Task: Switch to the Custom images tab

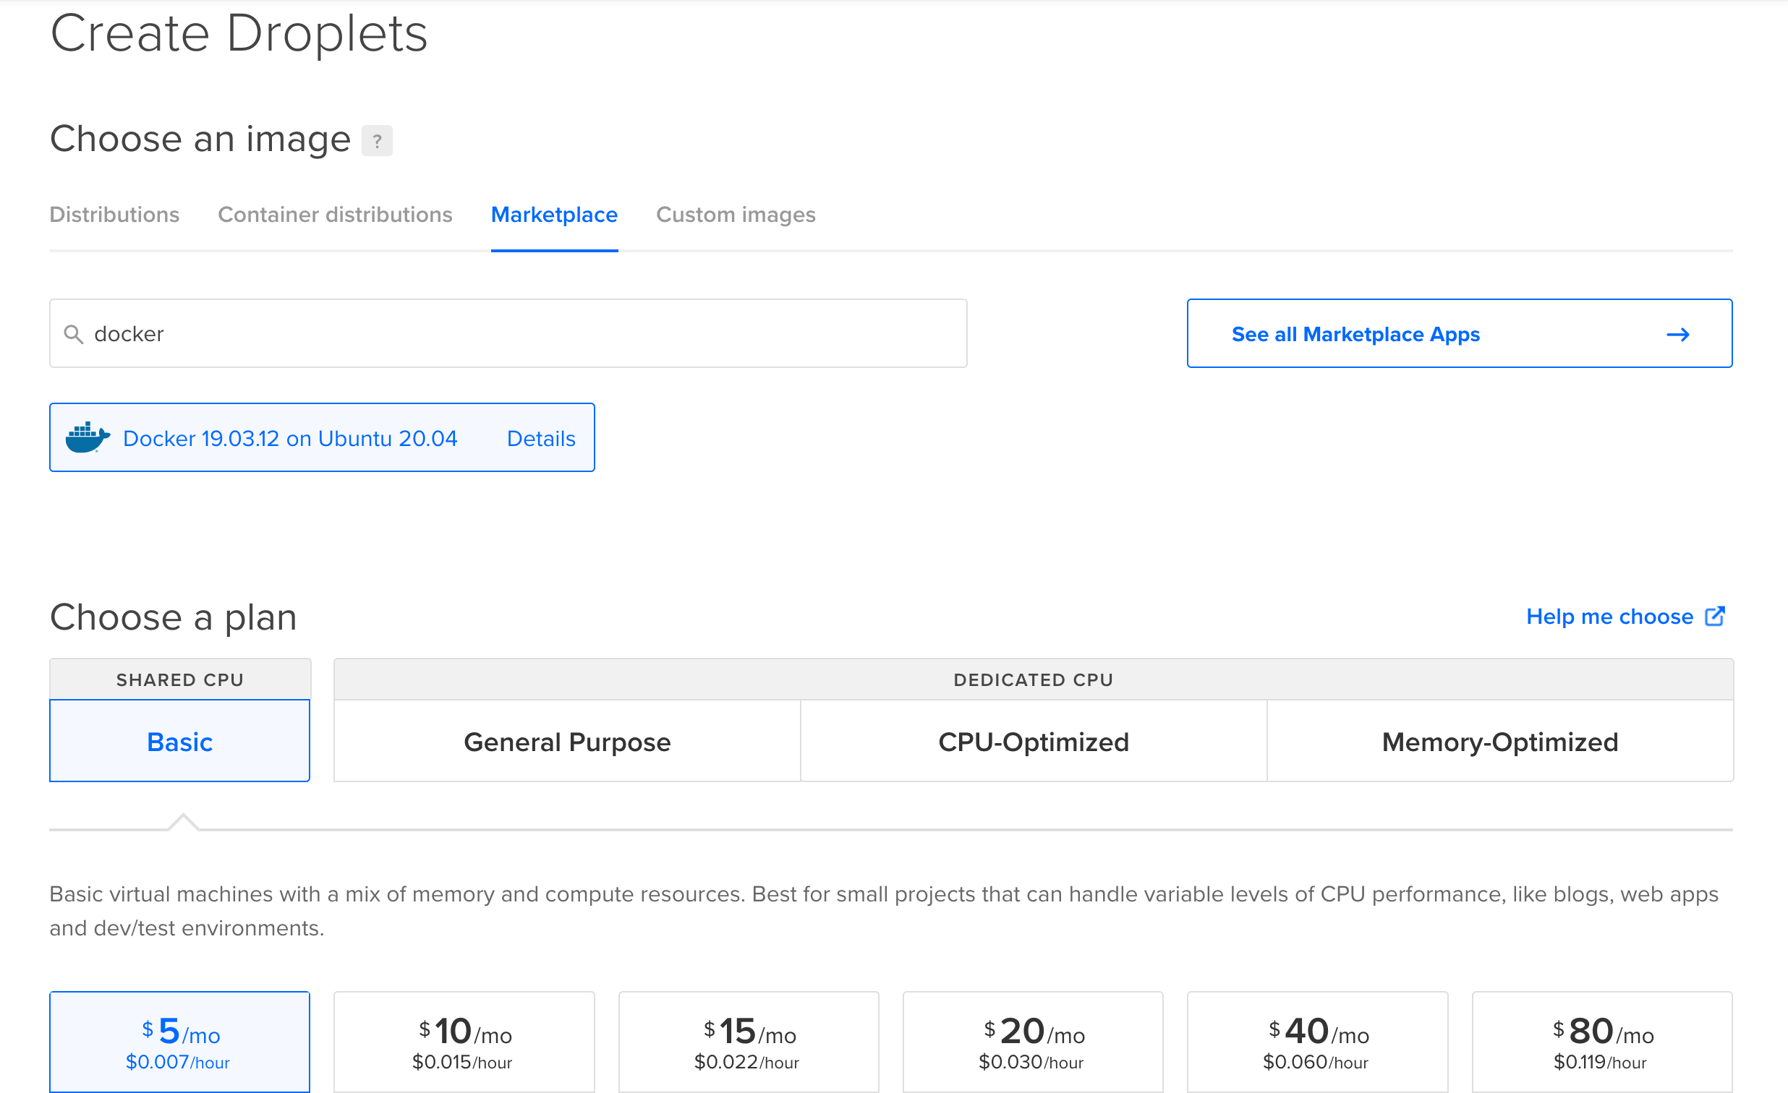Action: 735,214
